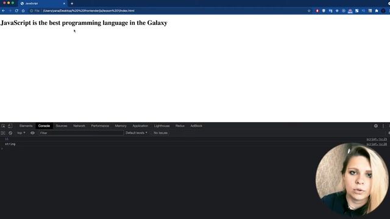
Task: Activate the DevTools inspect element picker icon
Action: (x=3, y=126)
